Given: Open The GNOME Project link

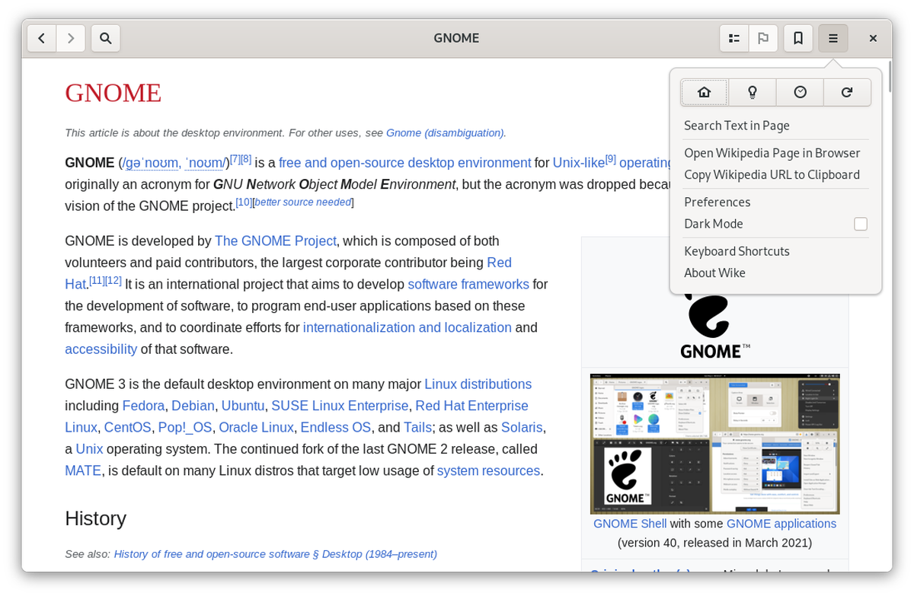Looking at the screenshot, I should click(275, 241).
